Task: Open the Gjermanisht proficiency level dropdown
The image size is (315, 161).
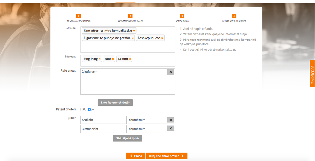Action: pos(147,129)
